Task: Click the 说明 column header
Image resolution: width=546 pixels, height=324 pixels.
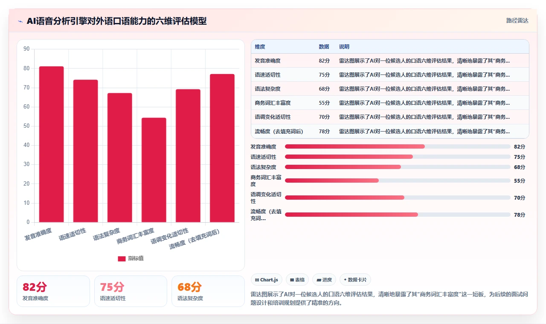Action: click(344, 47)
